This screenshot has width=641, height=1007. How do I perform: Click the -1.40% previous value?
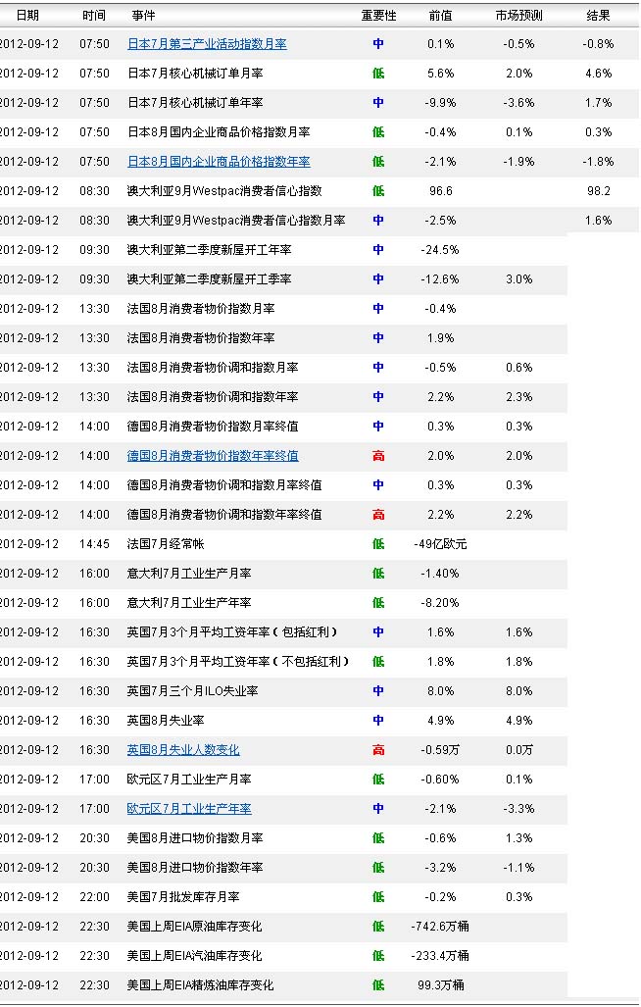click(440, 574)
